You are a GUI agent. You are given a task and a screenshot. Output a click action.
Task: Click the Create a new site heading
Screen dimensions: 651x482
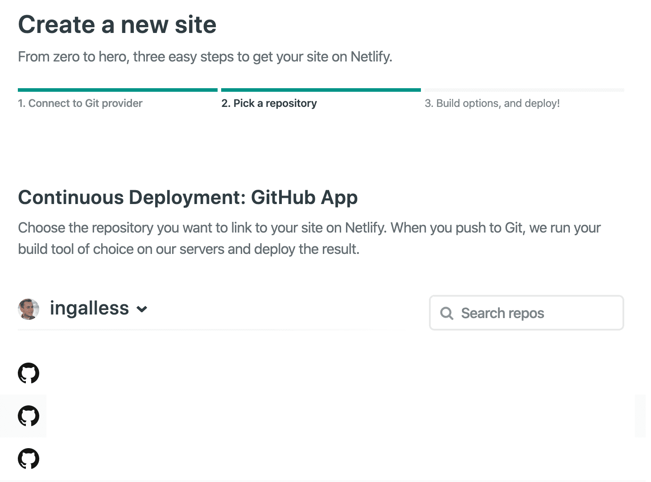tap(117, 25)
